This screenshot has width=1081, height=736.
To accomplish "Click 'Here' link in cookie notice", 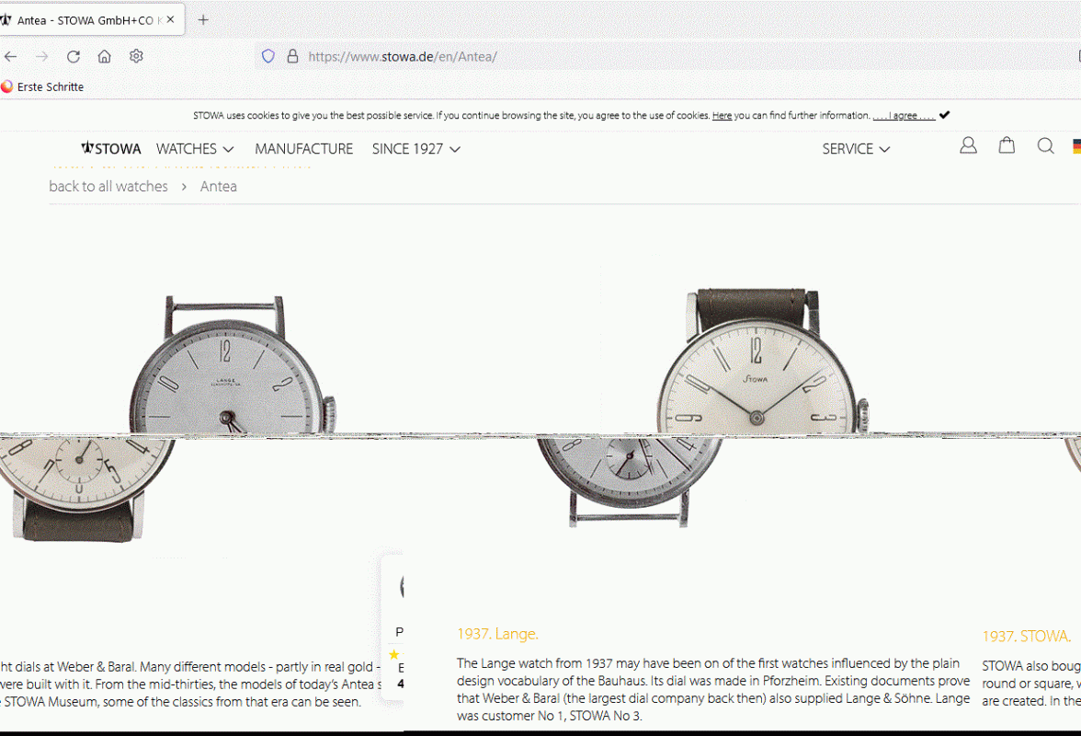I will 722,116.
